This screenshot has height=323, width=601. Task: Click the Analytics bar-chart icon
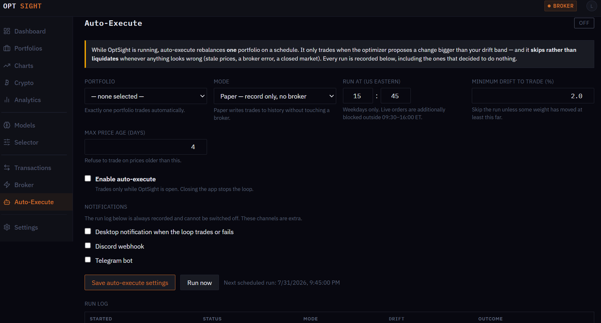click(7, 100)
